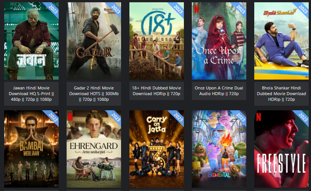Click the 2023 year ribbon on Elemental

click(240, 117)
